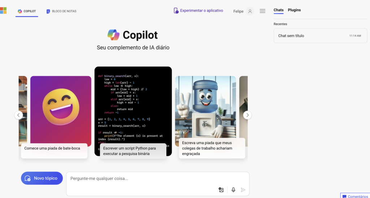Open the Comentários feedback button
The image size is (370, 198).
pyautogui.click(x=356, y=196)
